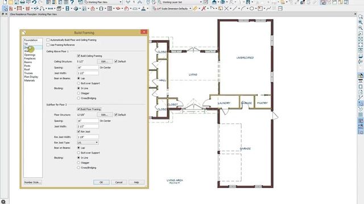Select Cross Bridging for floor framing blocking

click(x=78, y=168)
